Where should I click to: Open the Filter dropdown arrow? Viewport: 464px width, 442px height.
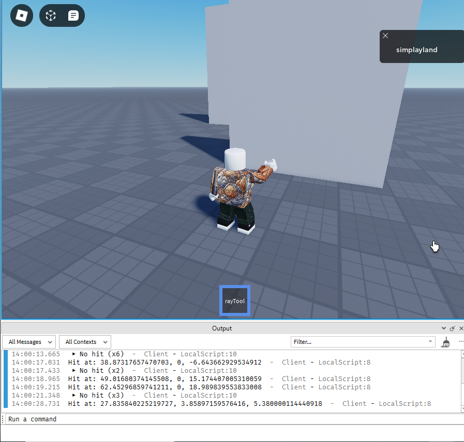pos(430,341)
